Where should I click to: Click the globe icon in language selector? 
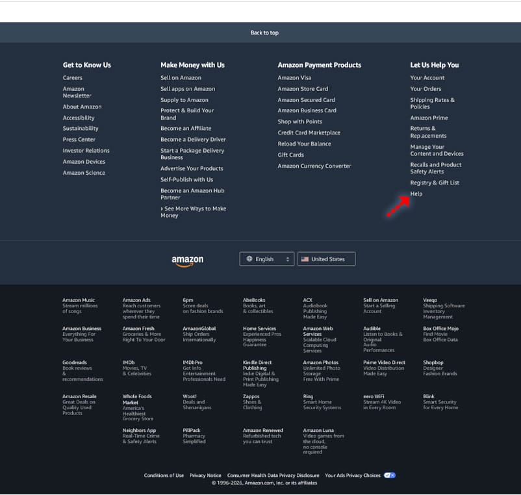click(249, 259)
